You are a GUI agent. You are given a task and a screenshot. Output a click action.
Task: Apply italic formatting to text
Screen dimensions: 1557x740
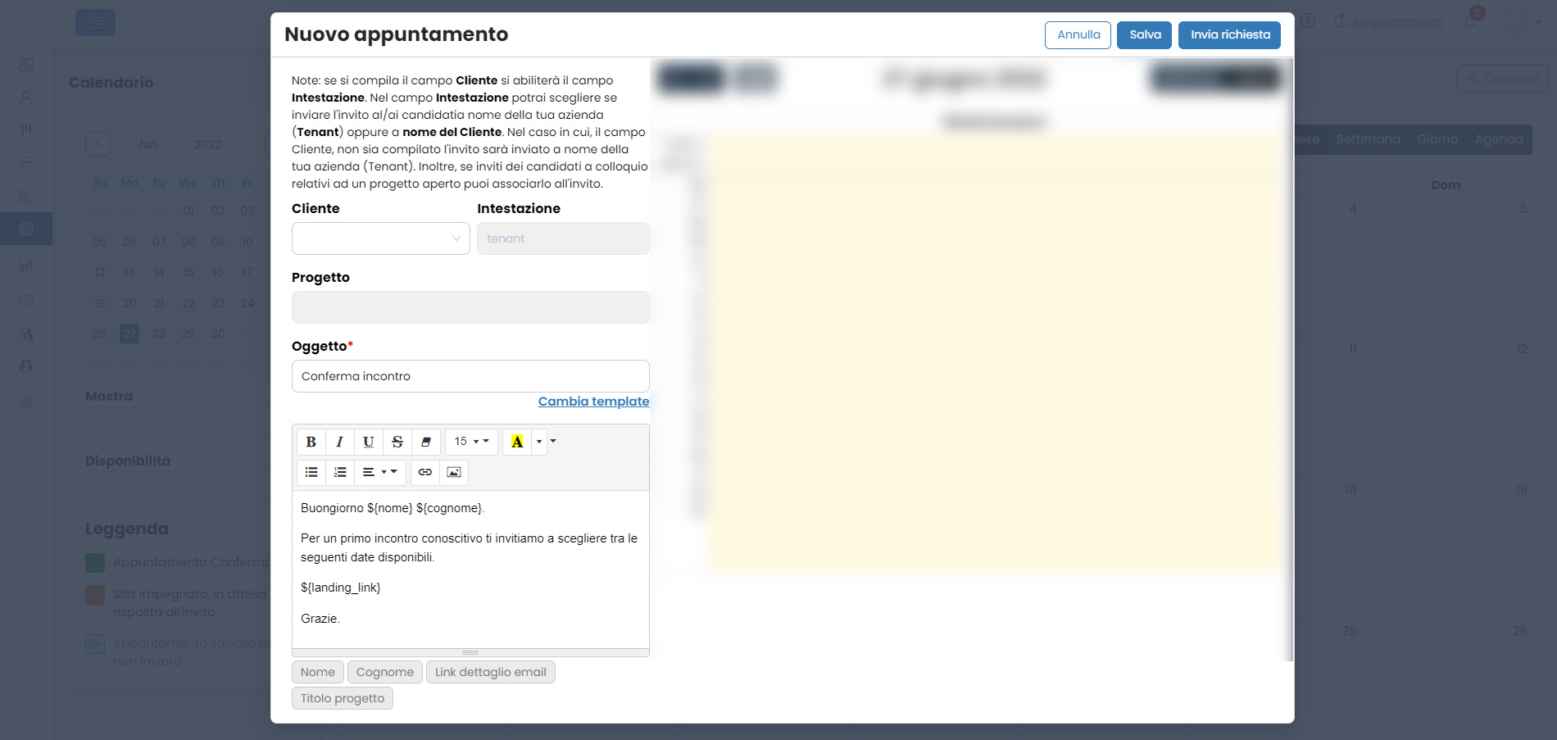point(339,442)
